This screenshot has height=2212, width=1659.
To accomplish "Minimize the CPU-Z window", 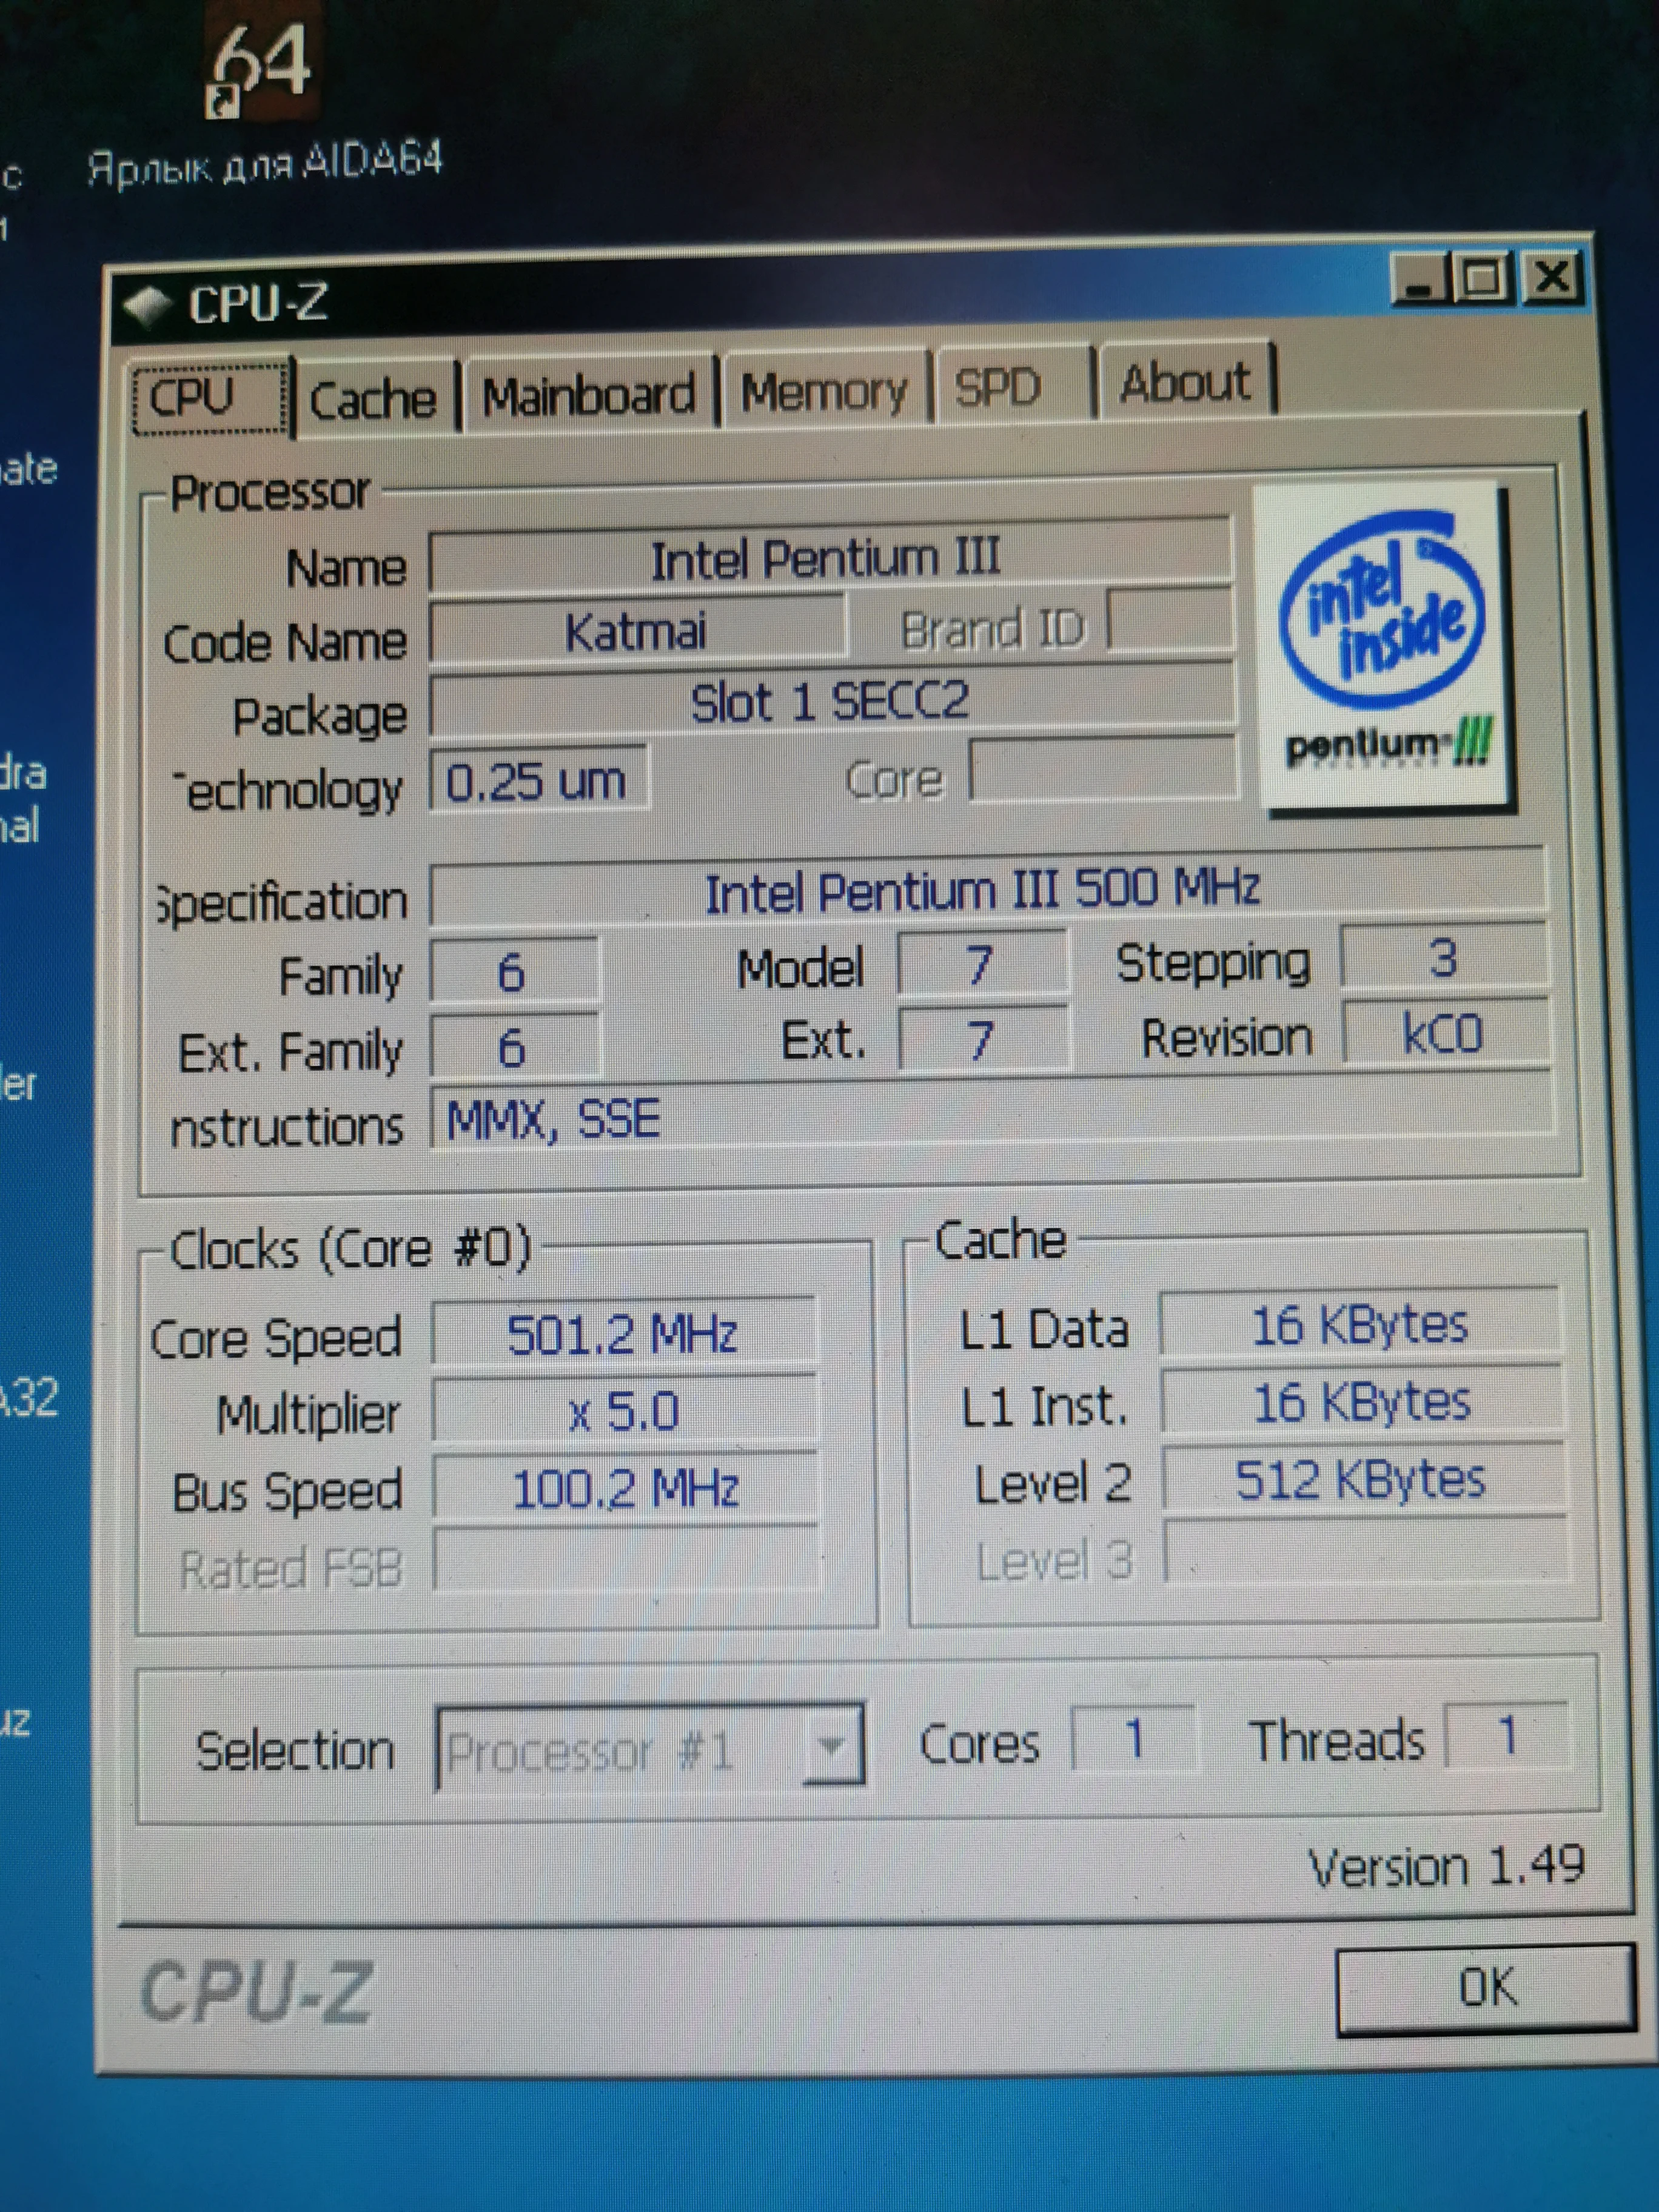I will (1419, 280).
